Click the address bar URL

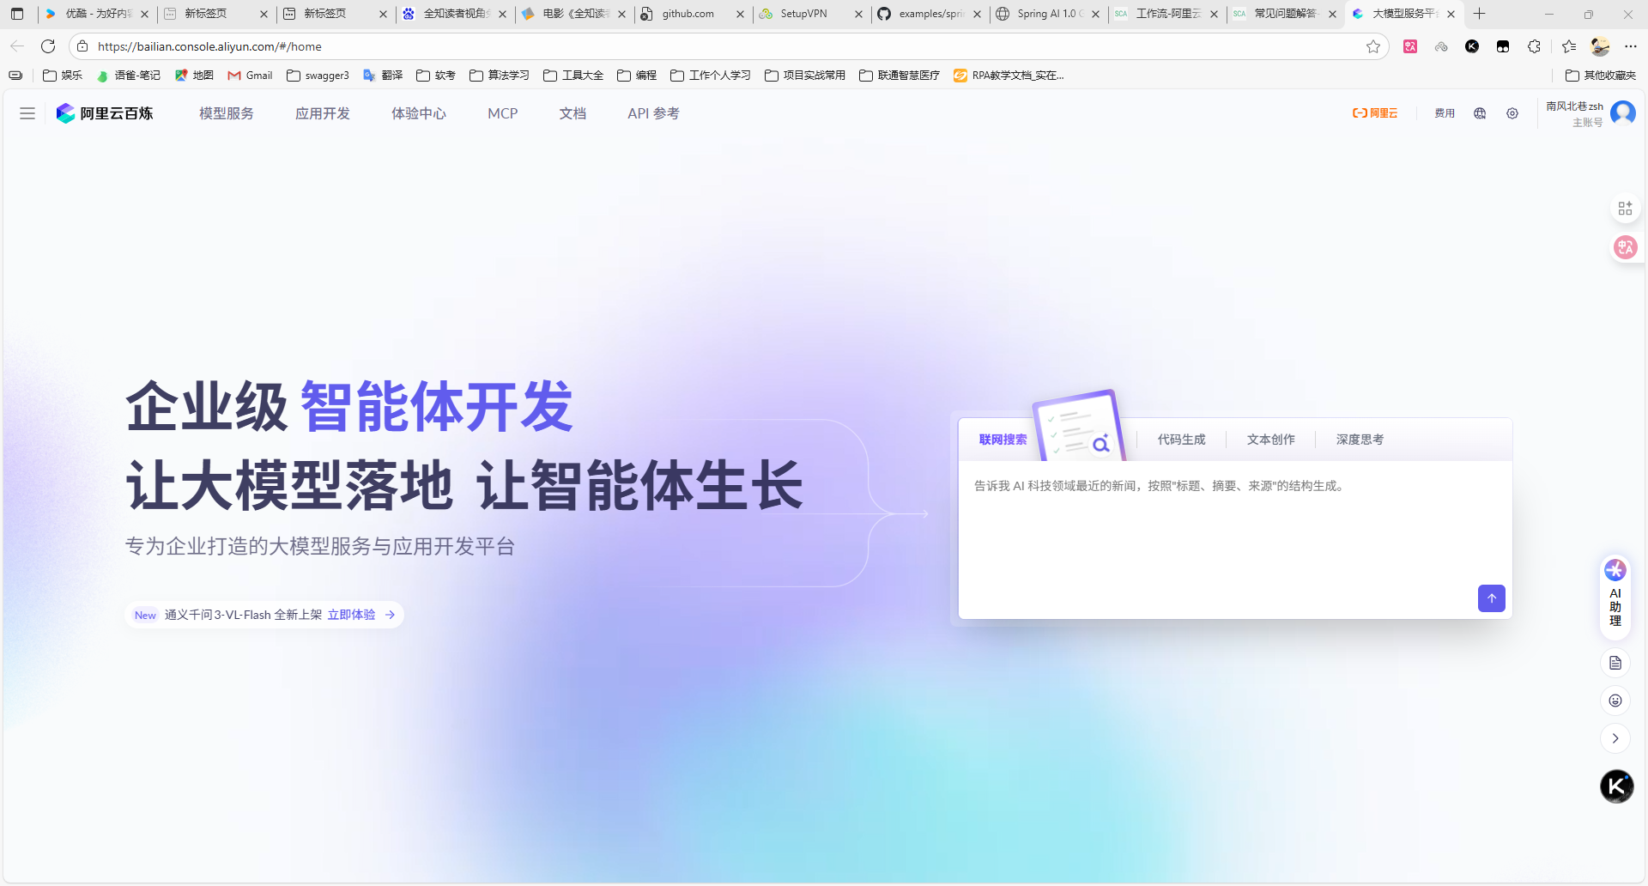click(209, 46)
